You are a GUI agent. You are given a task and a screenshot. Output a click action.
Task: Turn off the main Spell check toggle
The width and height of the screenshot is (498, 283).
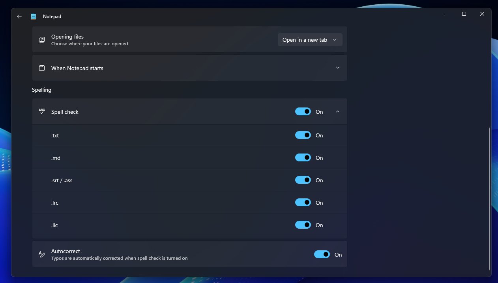point(303,112)
